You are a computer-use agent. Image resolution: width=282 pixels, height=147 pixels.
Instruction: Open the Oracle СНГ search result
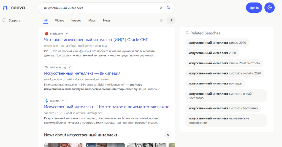coord(96,40)
